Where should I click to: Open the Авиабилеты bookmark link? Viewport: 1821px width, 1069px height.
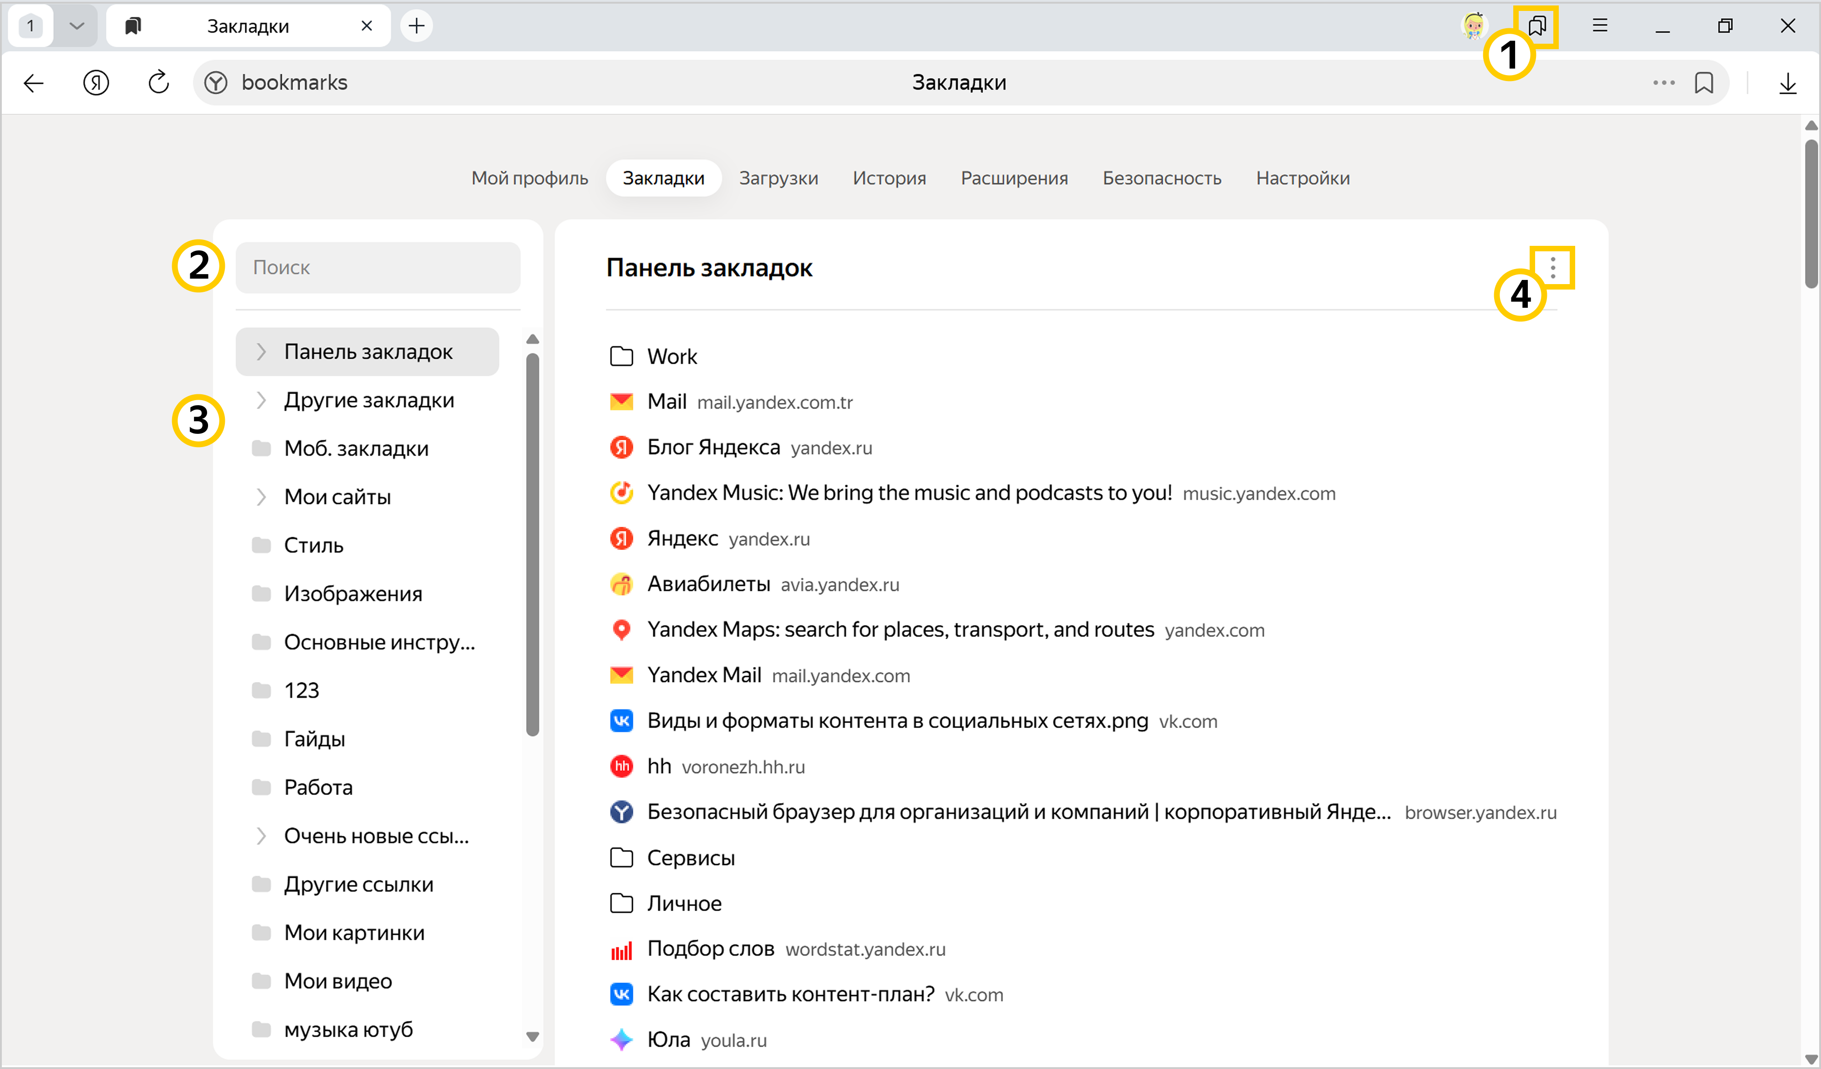708,584
